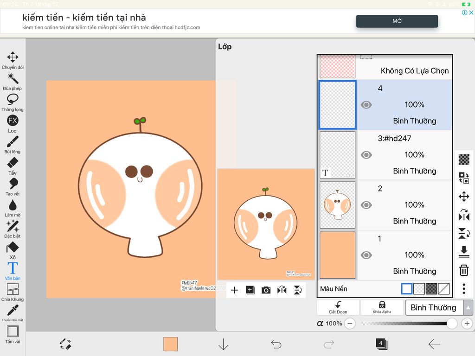This screenshot has height=356, width=475.
Task: Select the Thòng lọng lasso tool
Action: 13,102
